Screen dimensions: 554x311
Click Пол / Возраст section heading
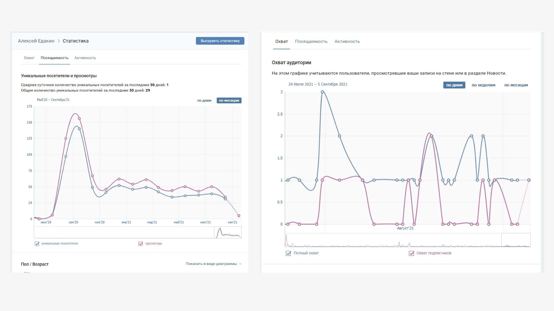pos(35,264)
